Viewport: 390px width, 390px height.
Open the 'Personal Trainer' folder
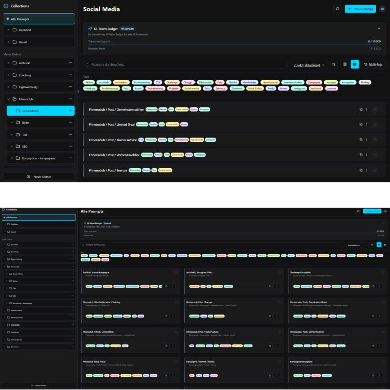[x=17, y=317]
